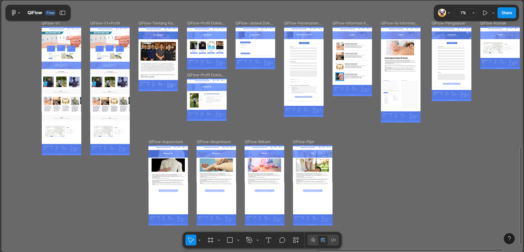
Task: Open the Actions panel from the toolbar
Action: coord(296,240)
